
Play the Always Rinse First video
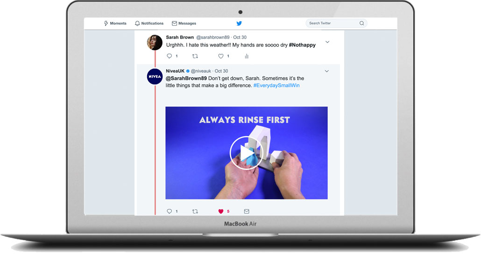point(246,153)
